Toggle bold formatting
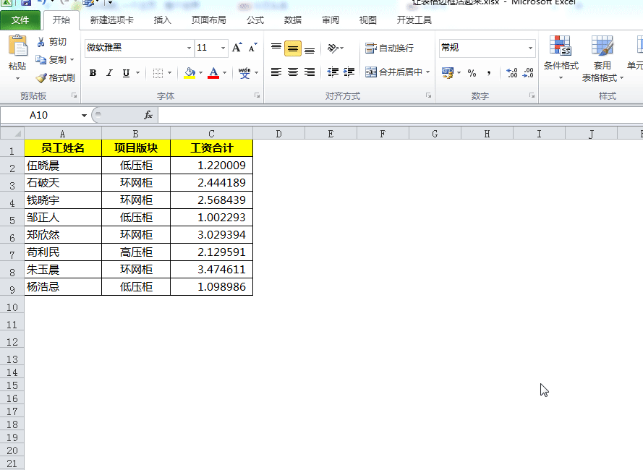This screenshot has height=470, width=643. [x=93, y=73]
